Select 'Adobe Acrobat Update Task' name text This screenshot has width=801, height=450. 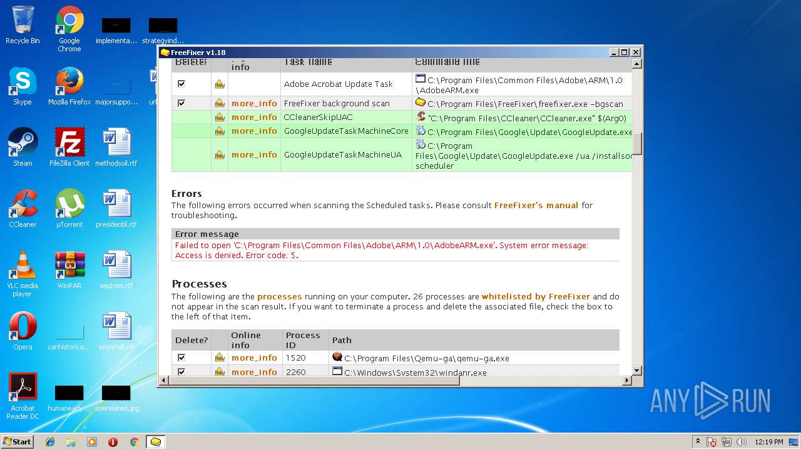click(339, 84)
